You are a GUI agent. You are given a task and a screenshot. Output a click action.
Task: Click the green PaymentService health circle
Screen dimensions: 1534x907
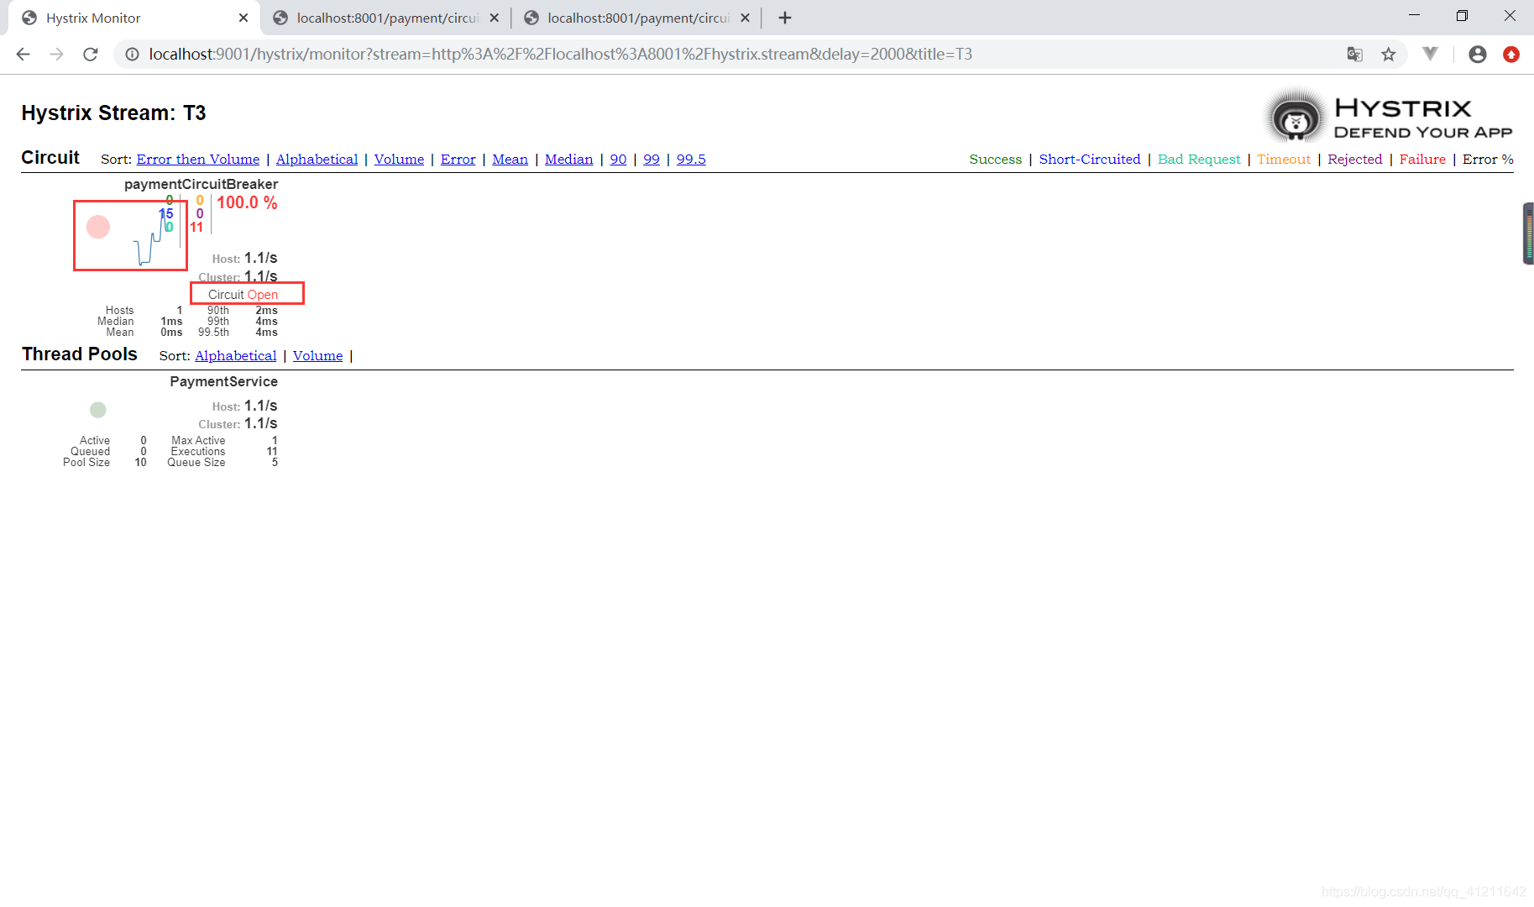pos(98,410)
